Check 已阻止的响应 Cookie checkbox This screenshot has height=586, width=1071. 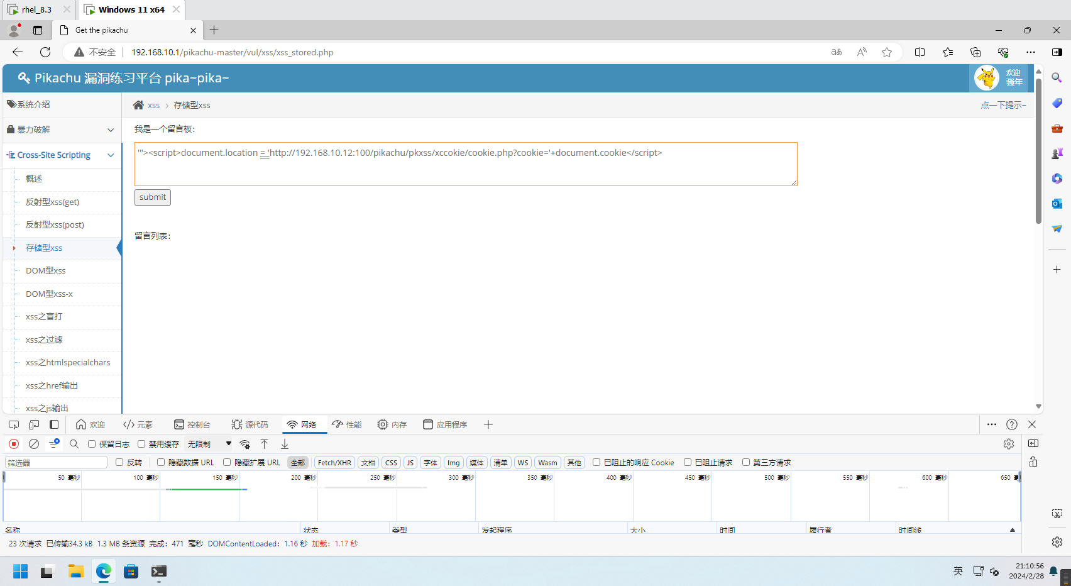coord(596,462)
